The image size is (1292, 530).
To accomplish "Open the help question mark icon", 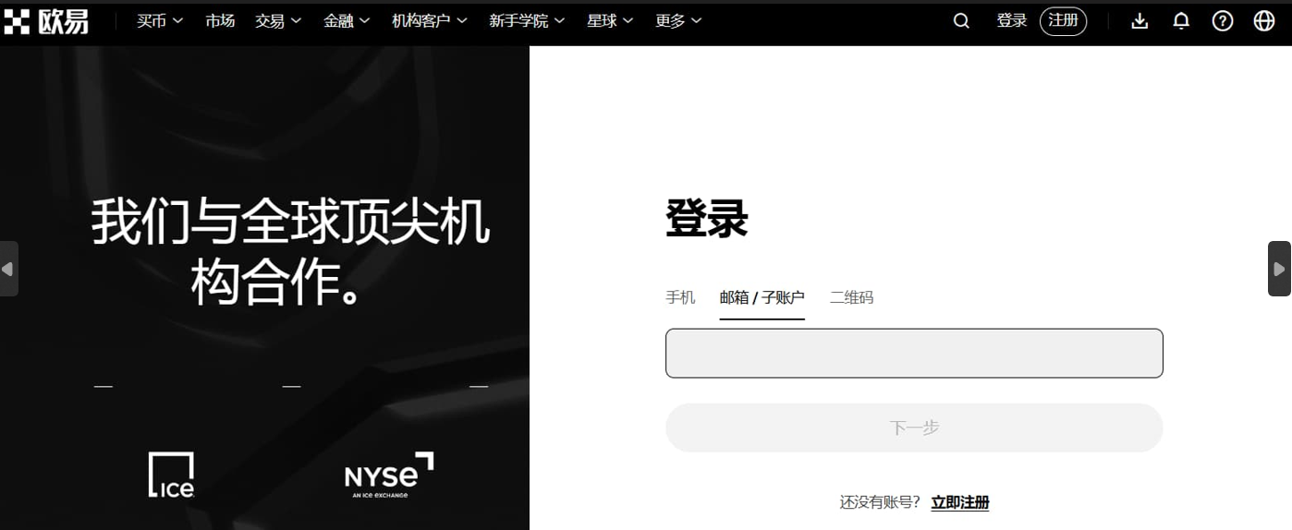I will 1223,21.
